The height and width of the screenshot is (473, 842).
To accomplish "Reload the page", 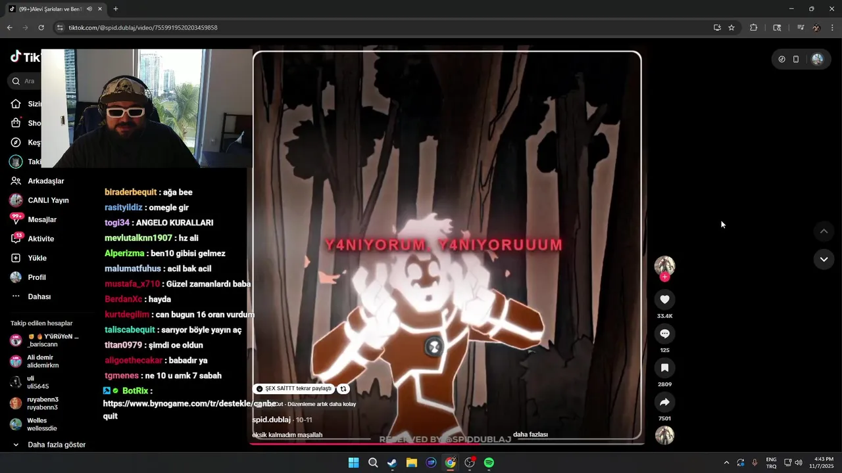I will [x=41, y=28].
